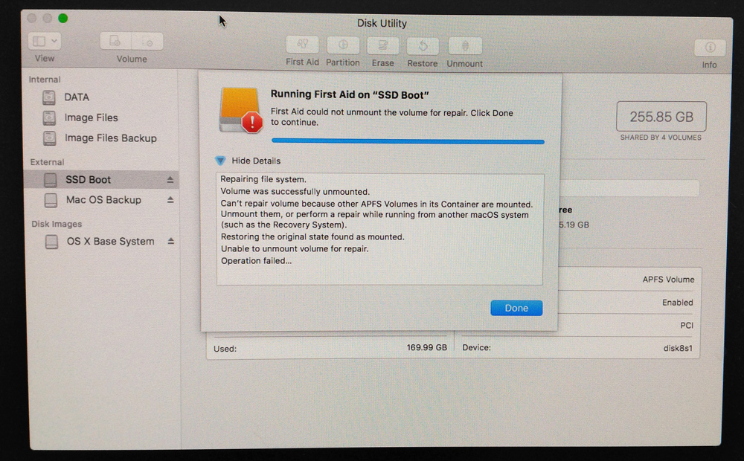The height and width of the screenshot is (461, 744).
Task: Click the SSD Boot disk icon in sidebar
Action: point(51,180)
